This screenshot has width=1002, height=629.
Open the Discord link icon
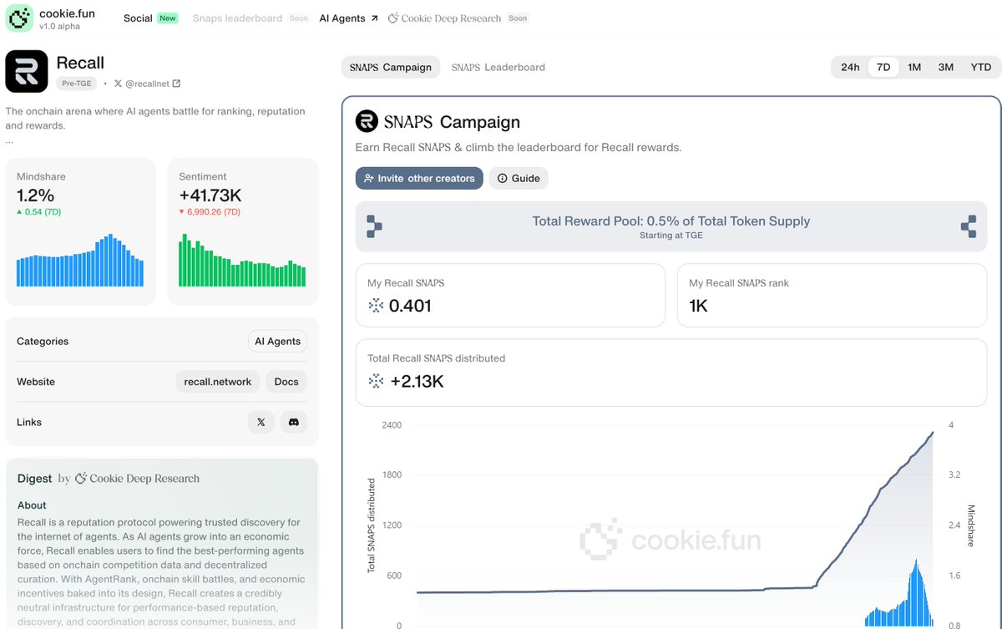point(294,423)
